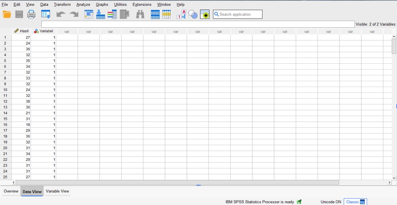397x205 pixels.
Task: Open the Analyze menu
Action: click(x=83, y=4)
